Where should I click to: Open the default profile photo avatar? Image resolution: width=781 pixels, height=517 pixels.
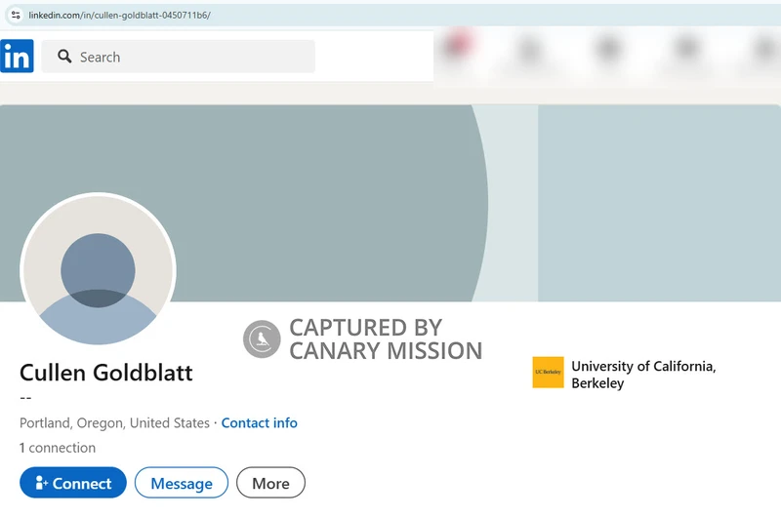click(x=99, y=270)
